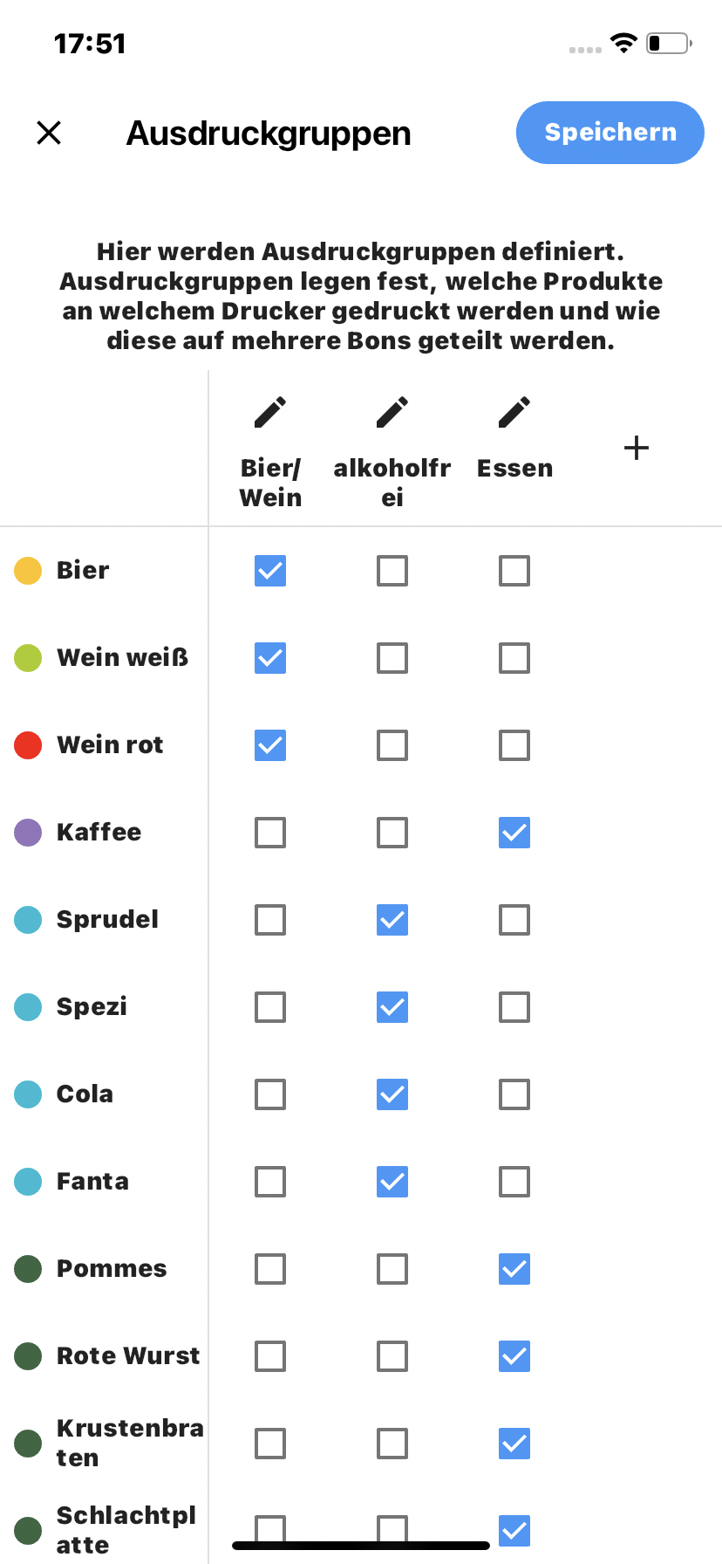Uncheck Rote Wurst in Essen column
This screenshot has height=1564, width=722.
(514, 1356)
